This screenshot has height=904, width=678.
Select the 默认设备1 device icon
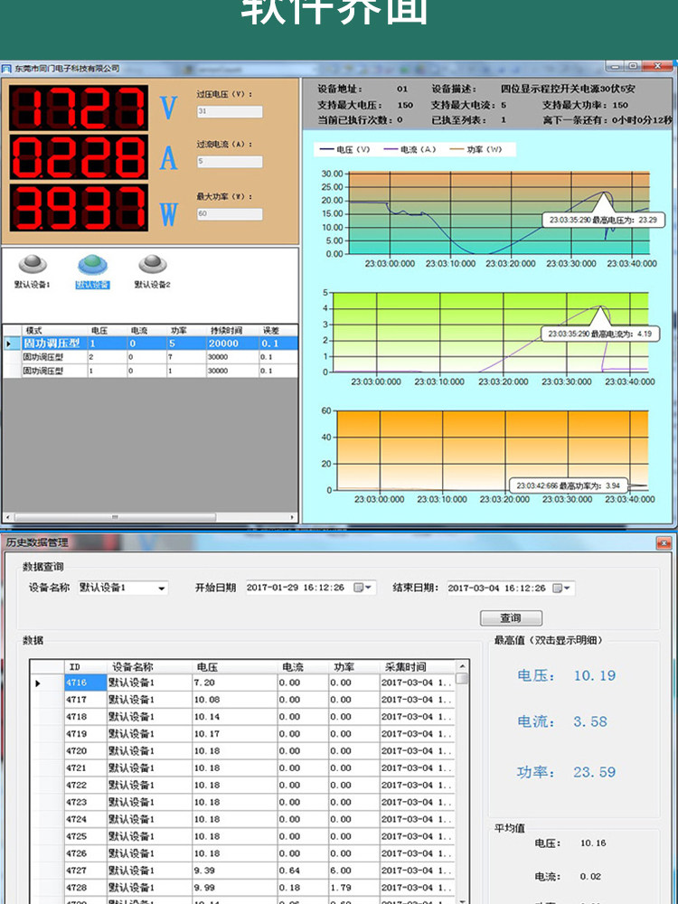click(x=33, y=264)
